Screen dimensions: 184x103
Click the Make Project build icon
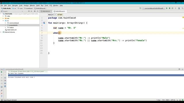click(140, 8)
